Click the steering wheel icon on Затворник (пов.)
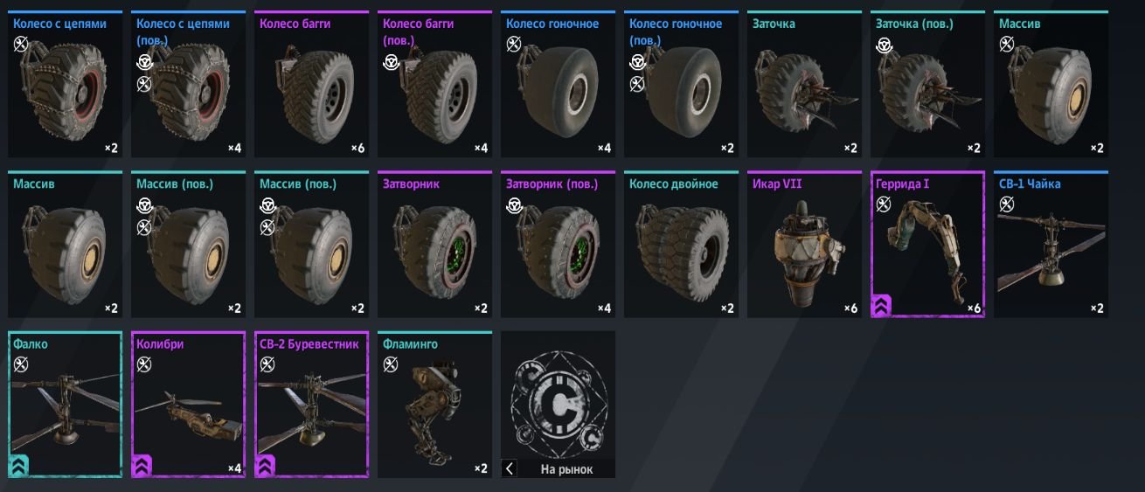Image resolution: width=1145 pixels, height=492 pixels. coord(514,204)
